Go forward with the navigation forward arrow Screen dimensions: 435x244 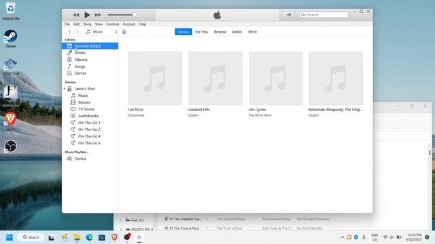coord(77,32)
